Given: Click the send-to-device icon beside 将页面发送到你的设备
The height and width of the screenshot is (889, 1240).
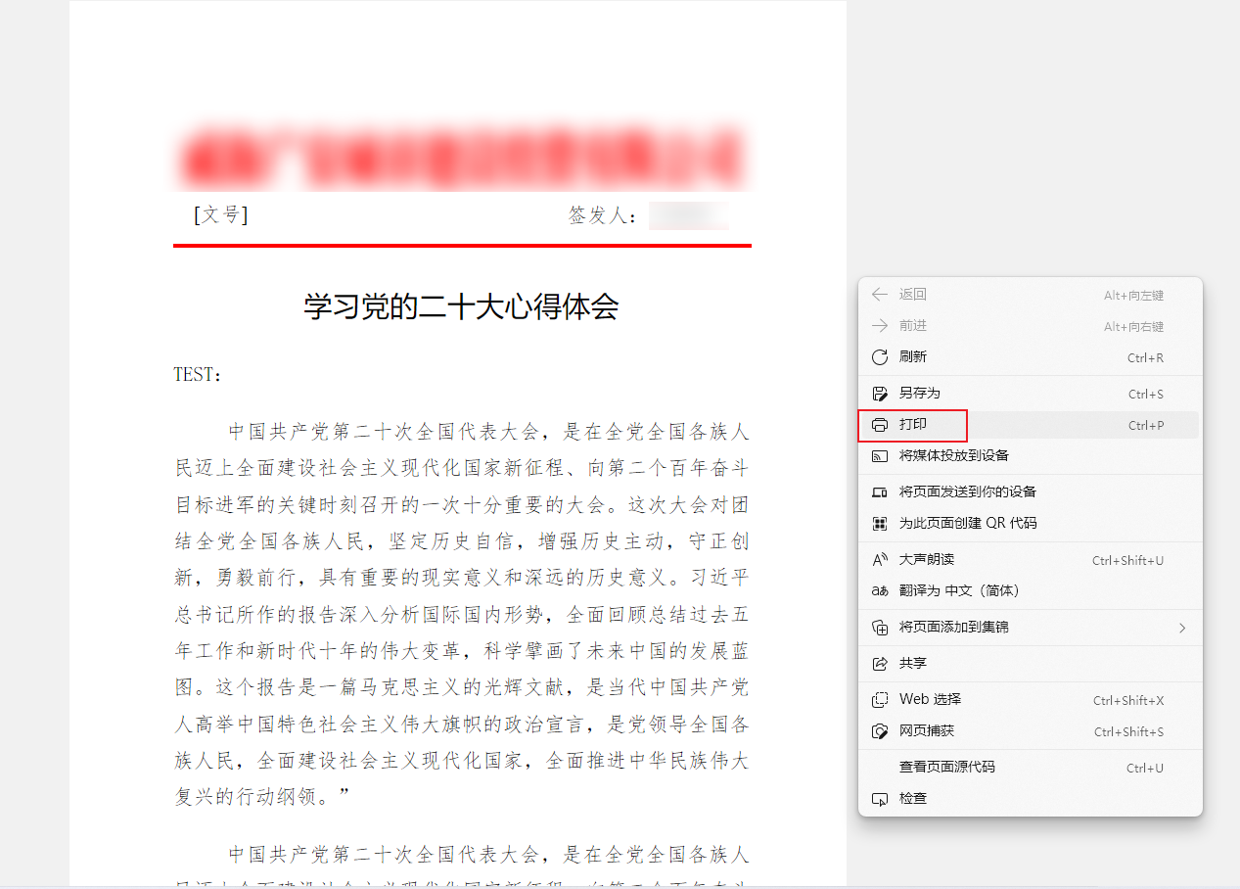Looking at the screenshot, I should tap(879, 491).
